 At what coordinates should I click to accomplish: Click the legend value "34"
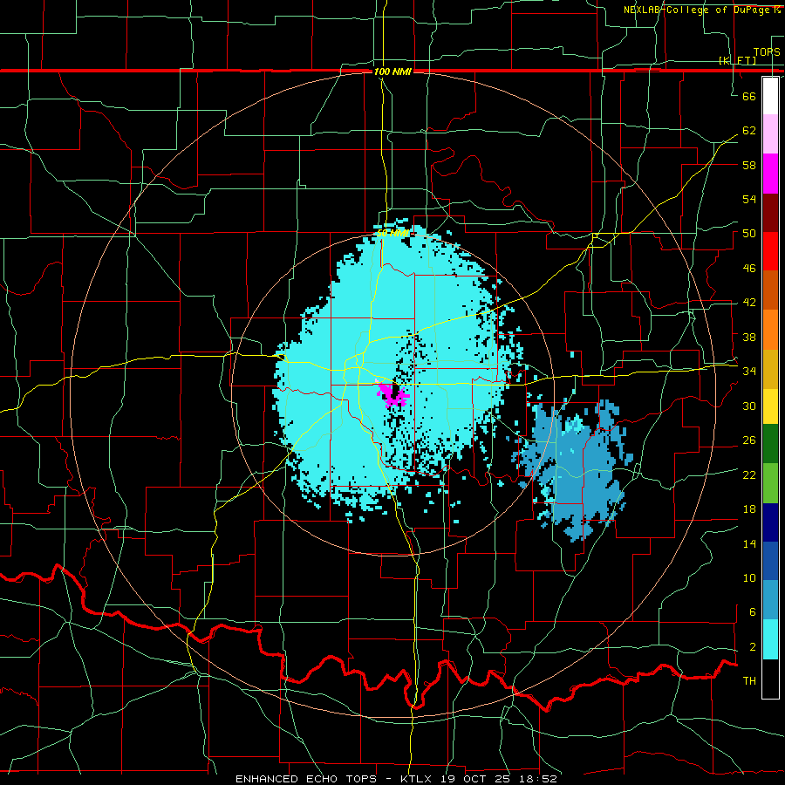click(749, 371)
